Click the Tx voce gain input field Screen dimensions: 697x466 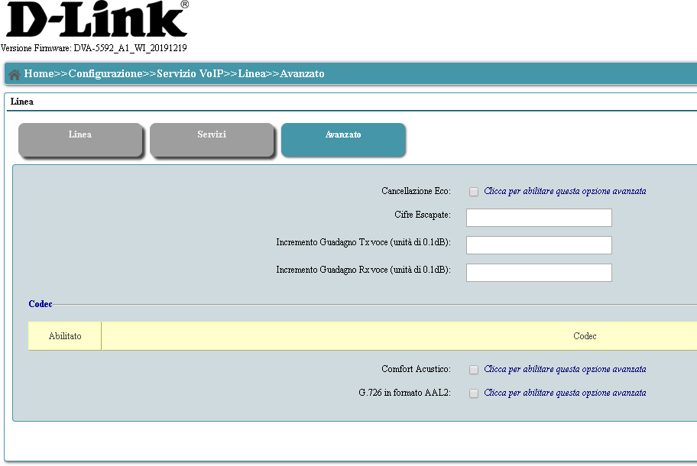coord(539,245)
